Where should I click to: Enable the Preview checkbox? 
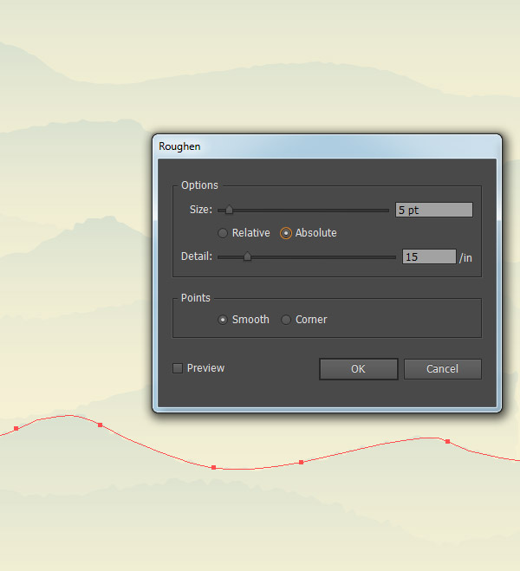pyautogui.click(x=178, y=368)
